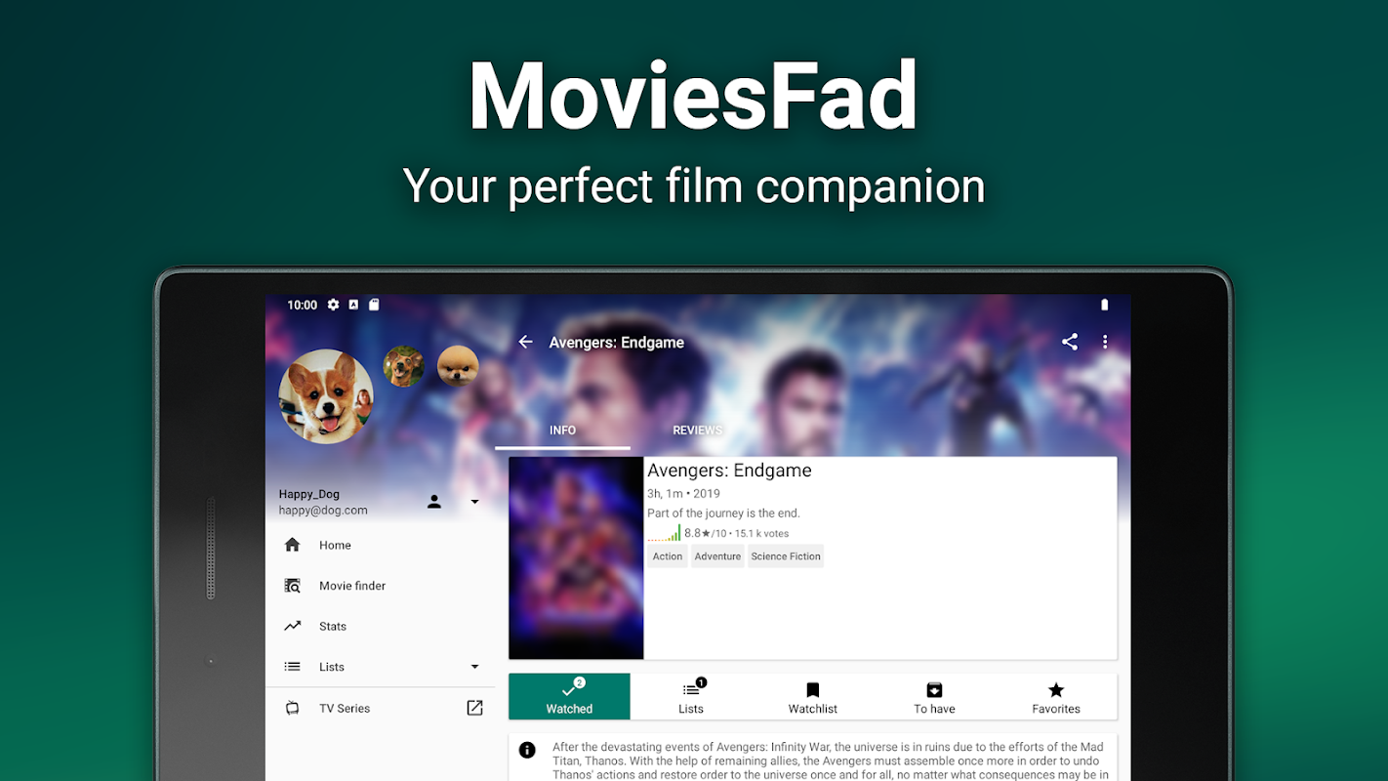Expand the account switcher dropdown arrow

pos(475,502)
